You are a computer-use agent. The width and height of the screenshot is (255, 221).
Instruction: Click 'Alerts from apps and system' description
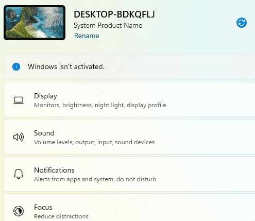tap(95, 179)
